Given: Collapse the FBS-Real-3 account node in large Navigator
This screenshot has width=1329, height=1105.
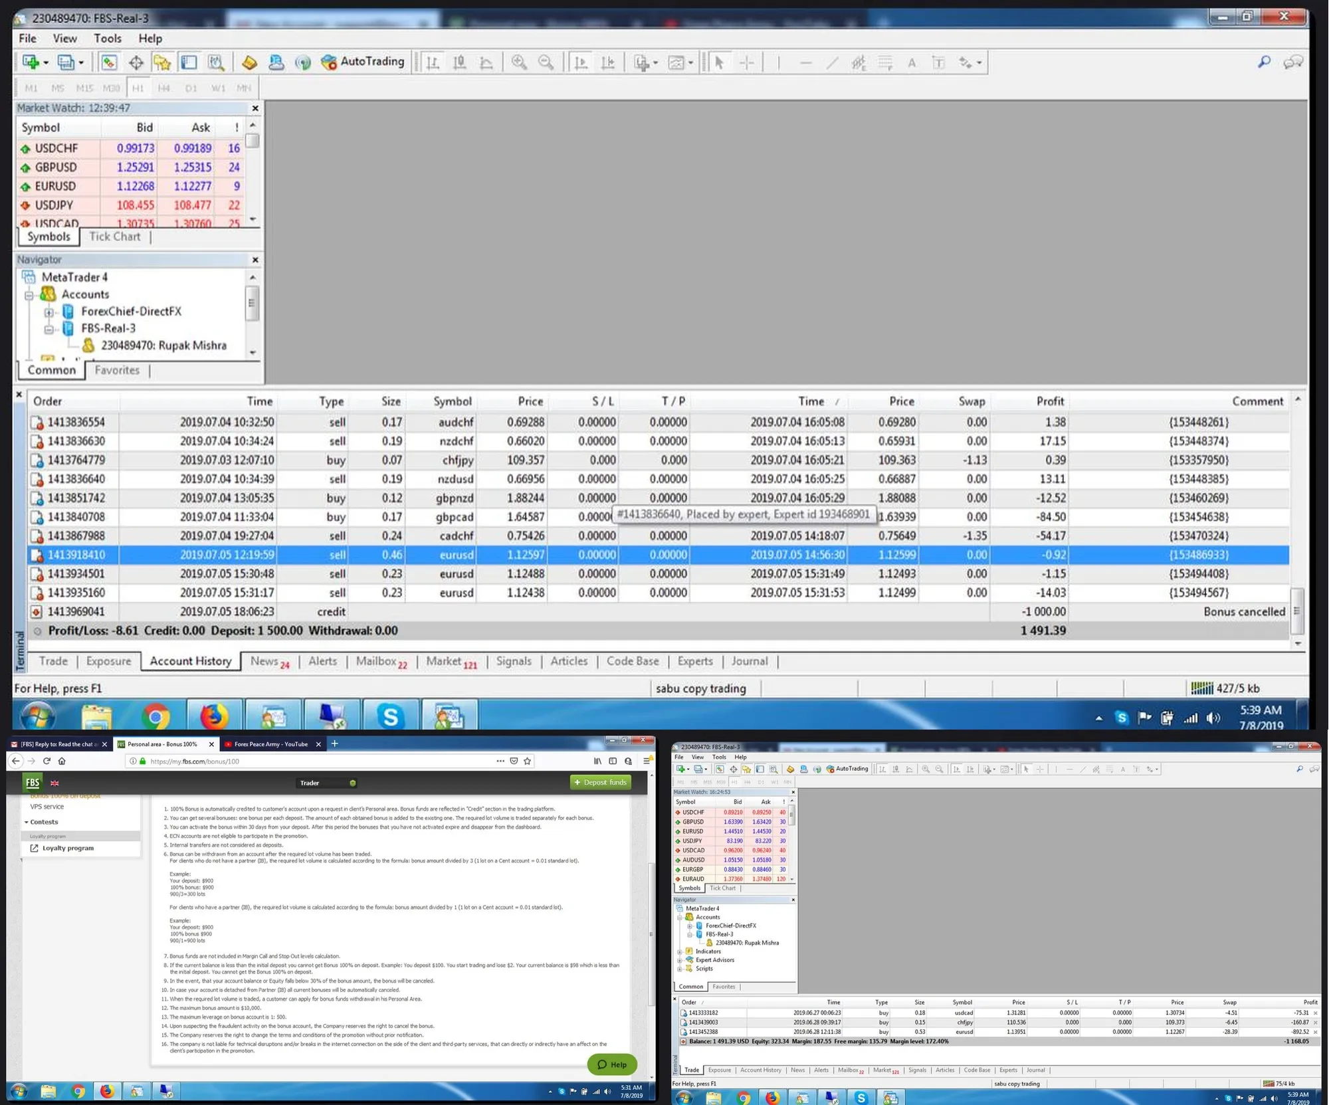Looking at the screenshot, I should click(49, 329).
